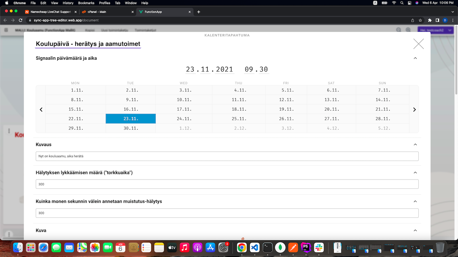Switch to Namecheap LiveChat Support tab
This screenshot has height=257, width=458.
tap(50, 12)
